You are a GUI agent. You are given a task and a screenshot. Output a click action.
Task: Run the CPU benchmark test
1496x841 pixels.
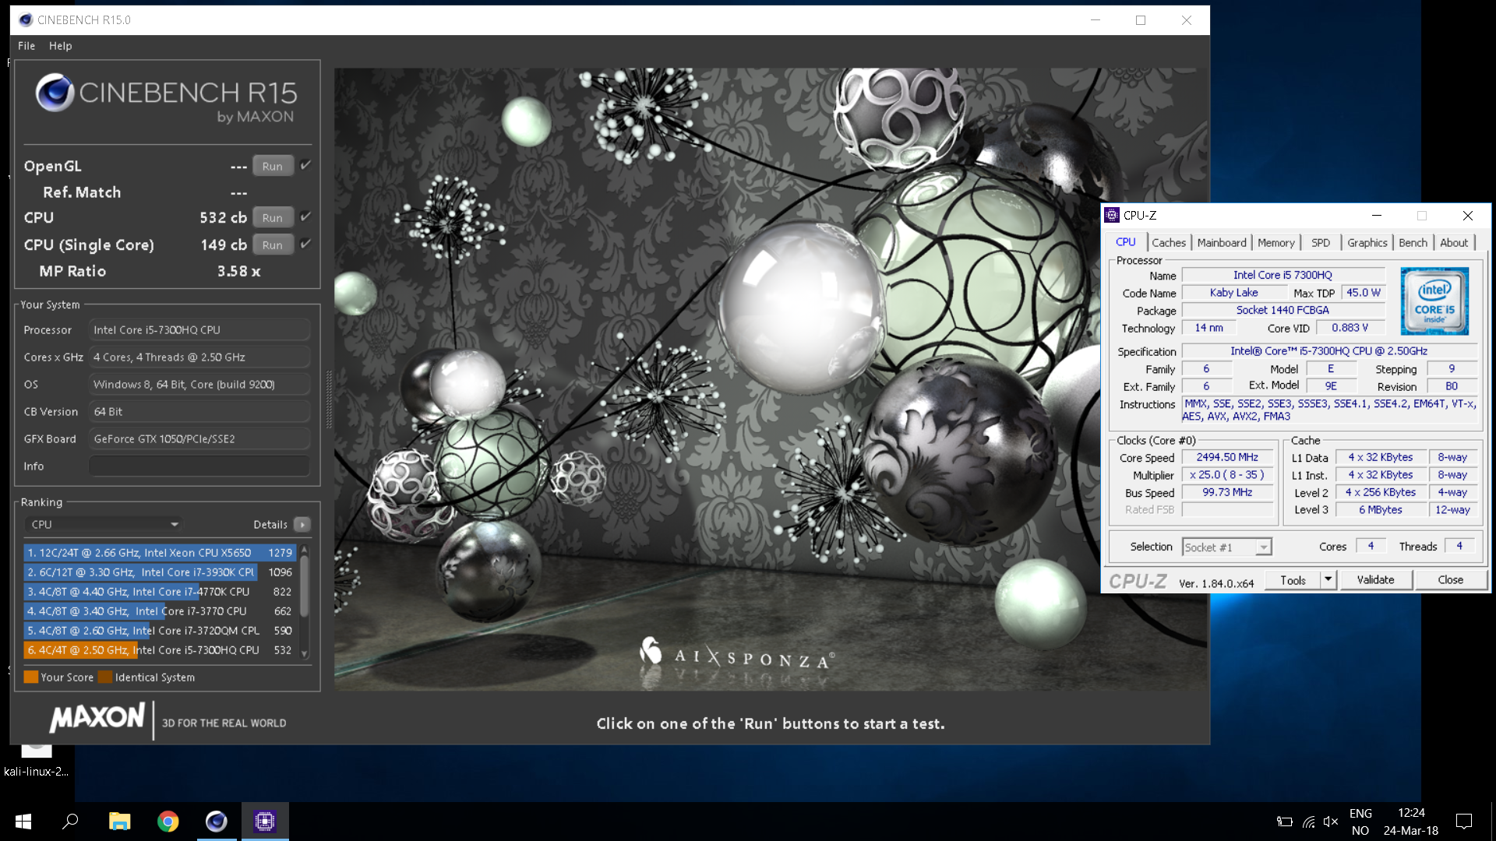pos(273,217)
